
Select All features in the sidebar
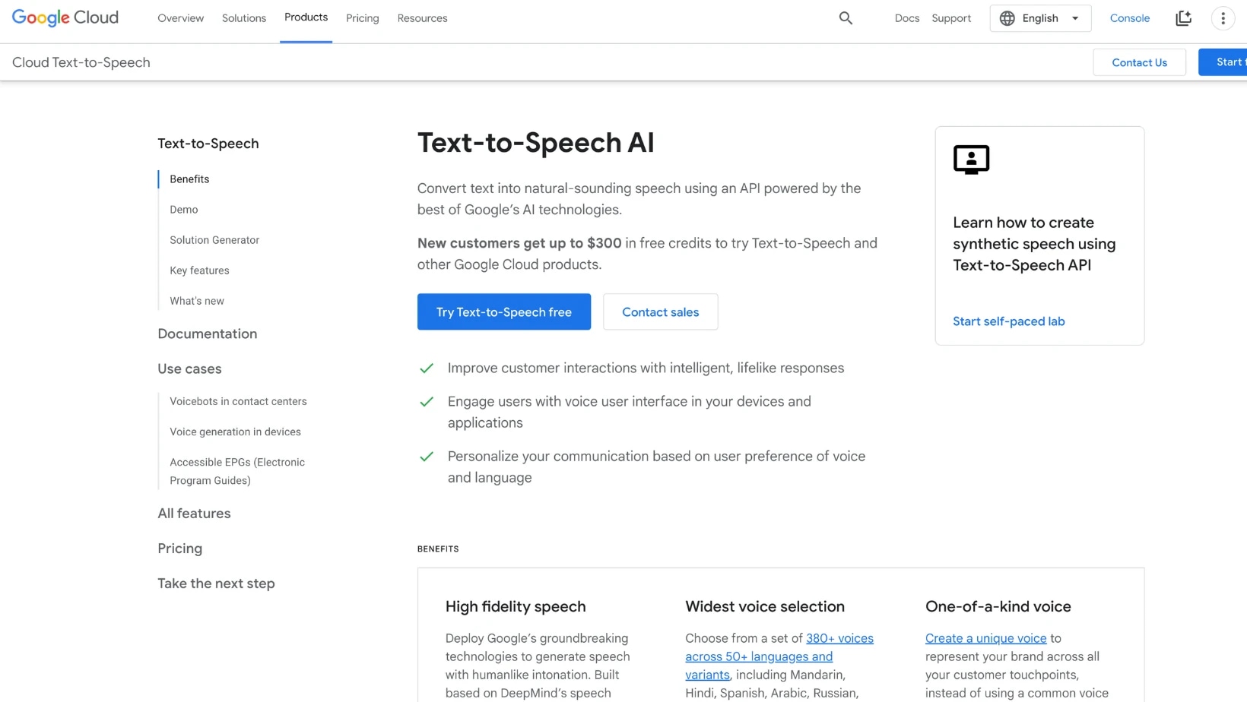[194, 514]
